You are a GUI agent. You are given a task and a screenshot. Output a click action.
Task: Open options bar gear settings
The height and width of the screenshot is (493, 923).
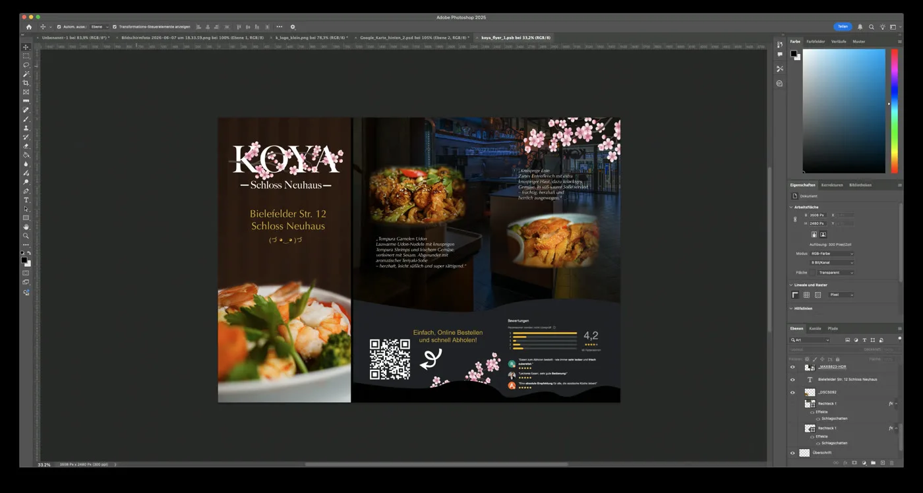[293, 27]
